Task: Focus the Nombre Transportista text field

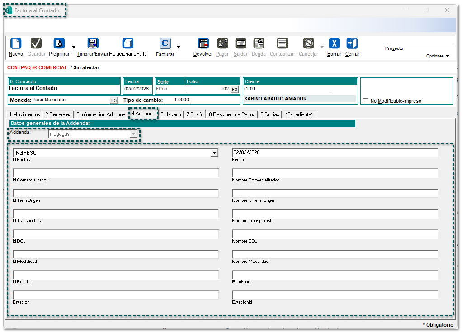Action: coord(335,214)
